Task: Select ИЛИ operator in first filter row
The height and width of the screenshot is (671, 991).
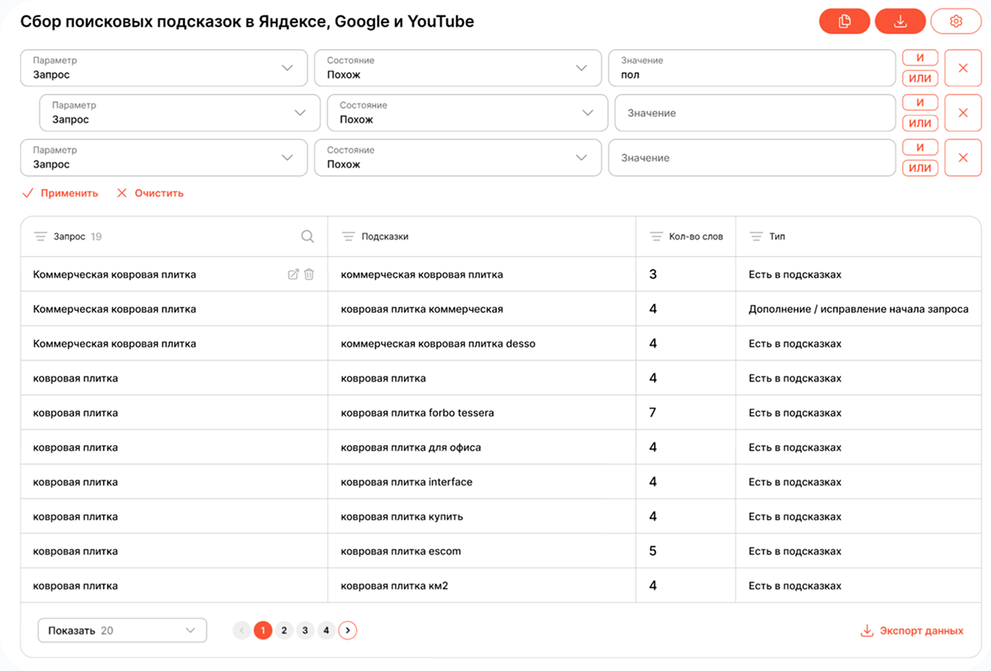Action: [920, 78]
